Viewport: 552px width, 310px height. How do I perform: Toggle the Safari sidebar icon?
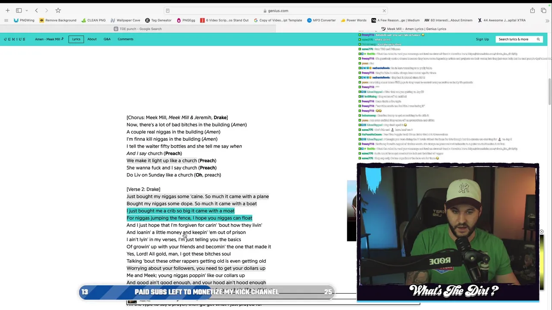pyautogui.click(x=19, y=10)
